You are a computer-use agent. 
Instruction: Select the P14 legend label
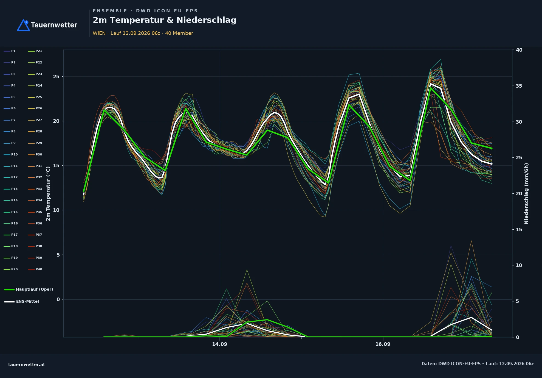click(x=15, y=201)
